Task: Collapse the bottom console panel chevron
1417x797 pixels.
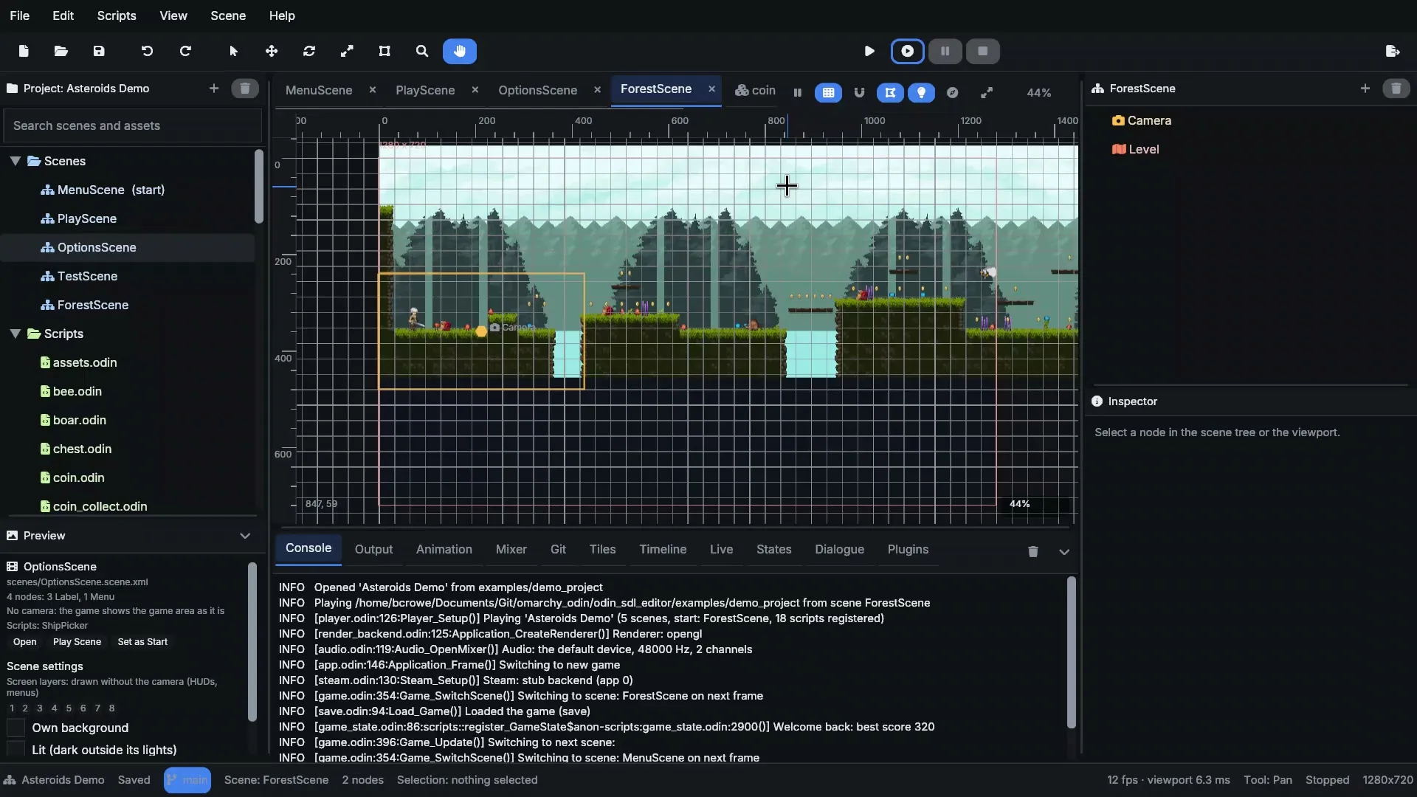Action: [x=1064, y=552]
